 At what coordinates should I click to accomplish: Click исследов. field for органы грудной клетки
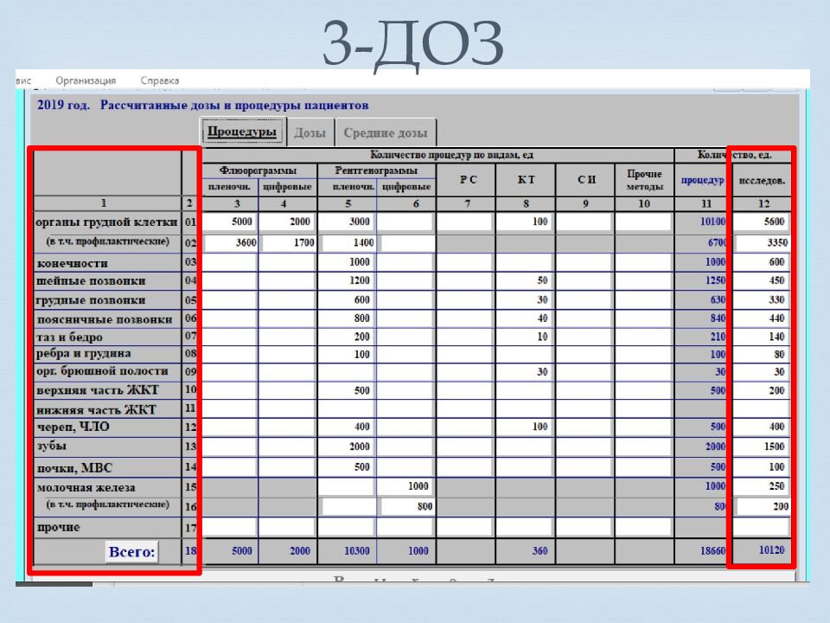763,222
